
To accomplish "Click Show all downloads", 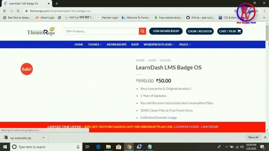I will [x=253, y=137].
